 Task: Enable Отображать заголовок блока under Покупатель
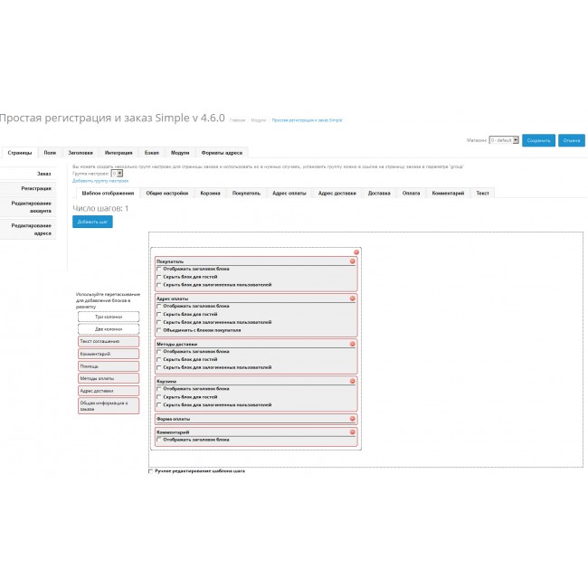pyautogui.click(x=159, y=269)
